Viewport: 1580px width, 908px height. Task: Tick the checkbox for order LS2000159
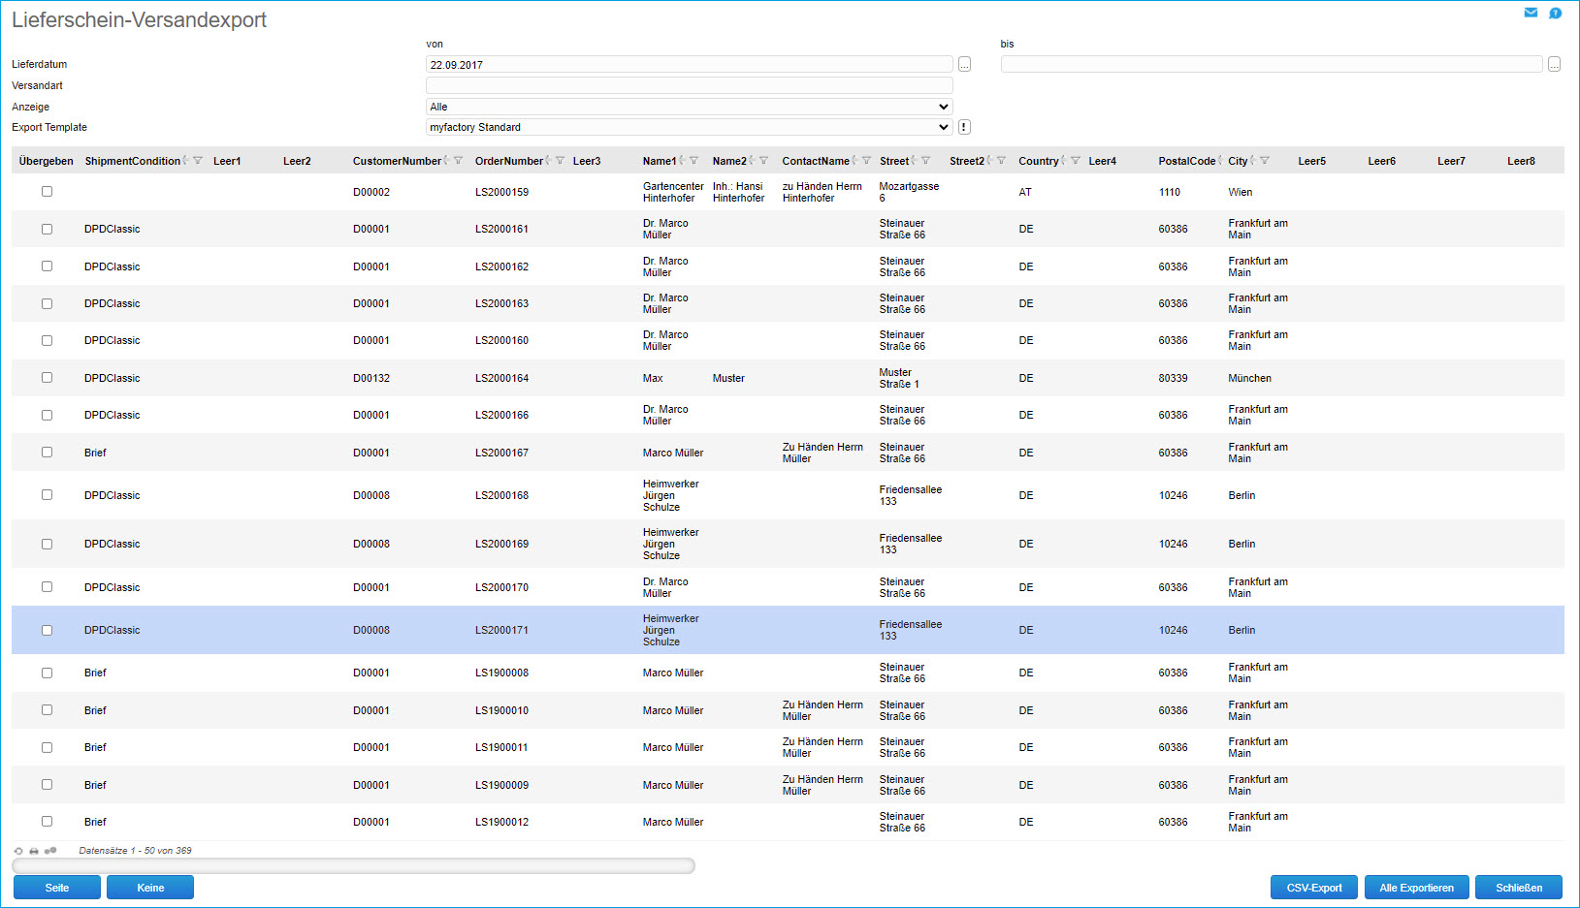point(47,192)
